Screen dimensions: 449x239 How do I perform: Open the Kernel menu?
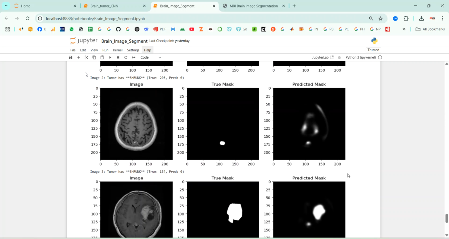click(x=118, y=50)
